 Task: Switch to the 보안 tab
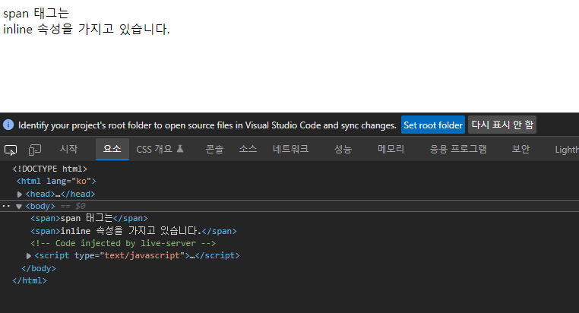point(520,149)
